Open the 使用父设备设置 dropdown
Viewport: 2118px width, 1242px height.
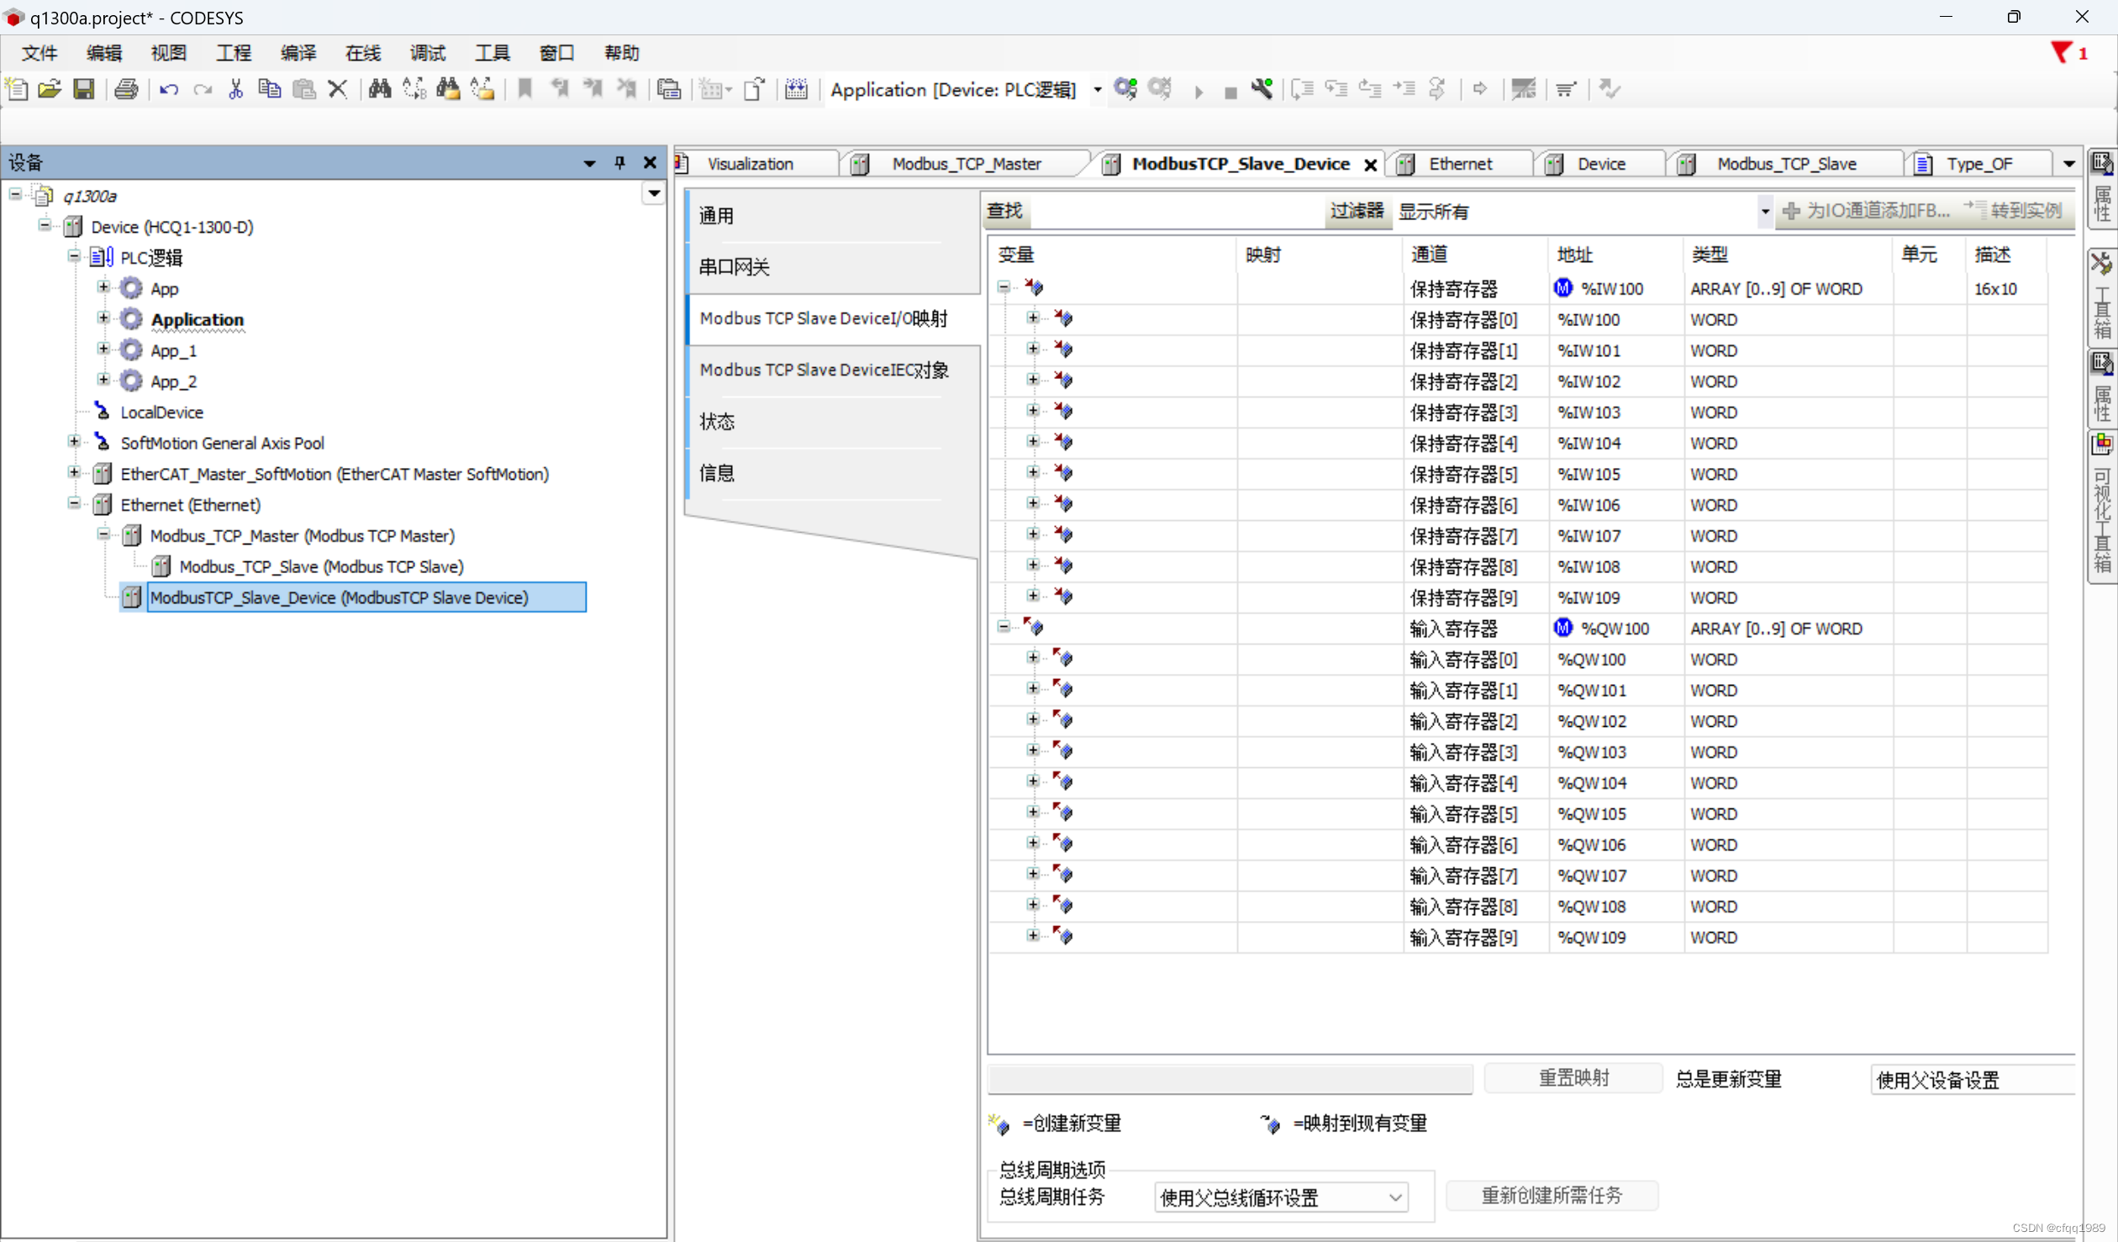pos(1973,1080)
